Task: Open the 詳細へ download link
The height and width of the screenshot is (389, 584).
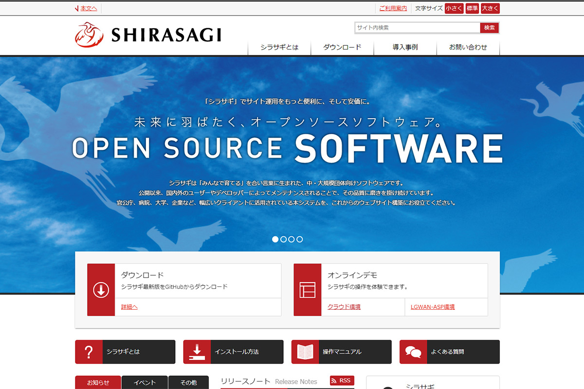Action: 129,307
